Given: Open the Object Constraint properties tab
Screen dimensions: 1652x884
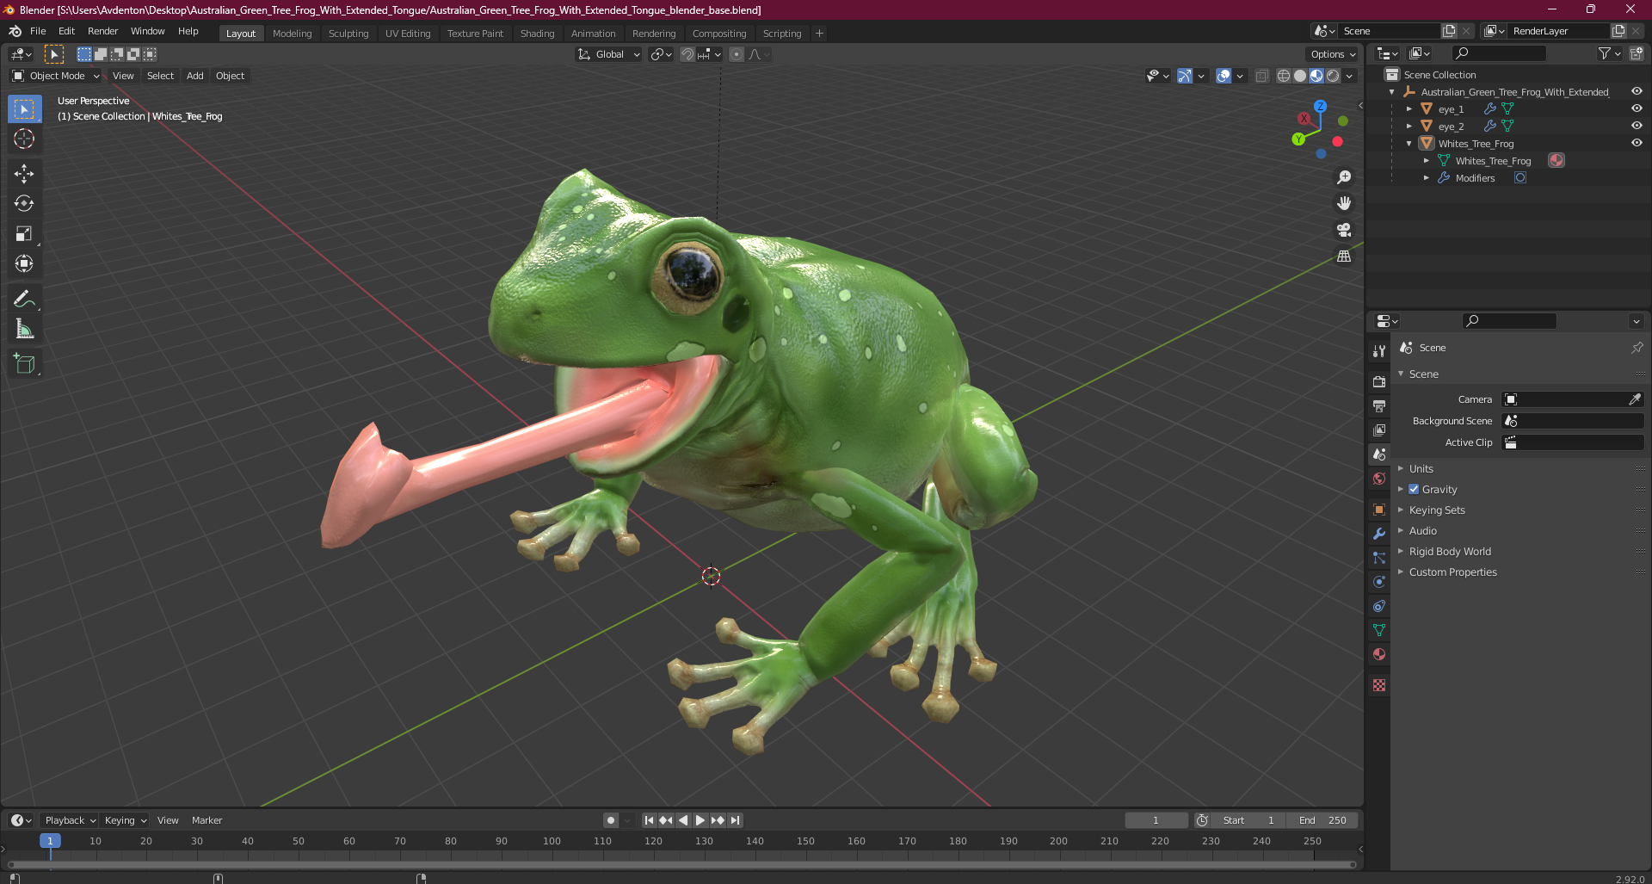Looking at the screenshot, I should (1379, 606).
